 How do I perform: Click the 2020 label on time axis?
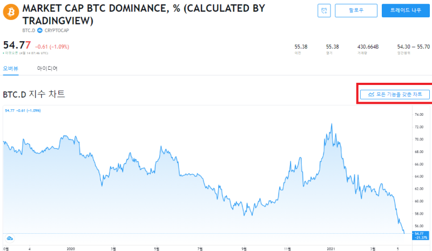(x=71, y=249)
